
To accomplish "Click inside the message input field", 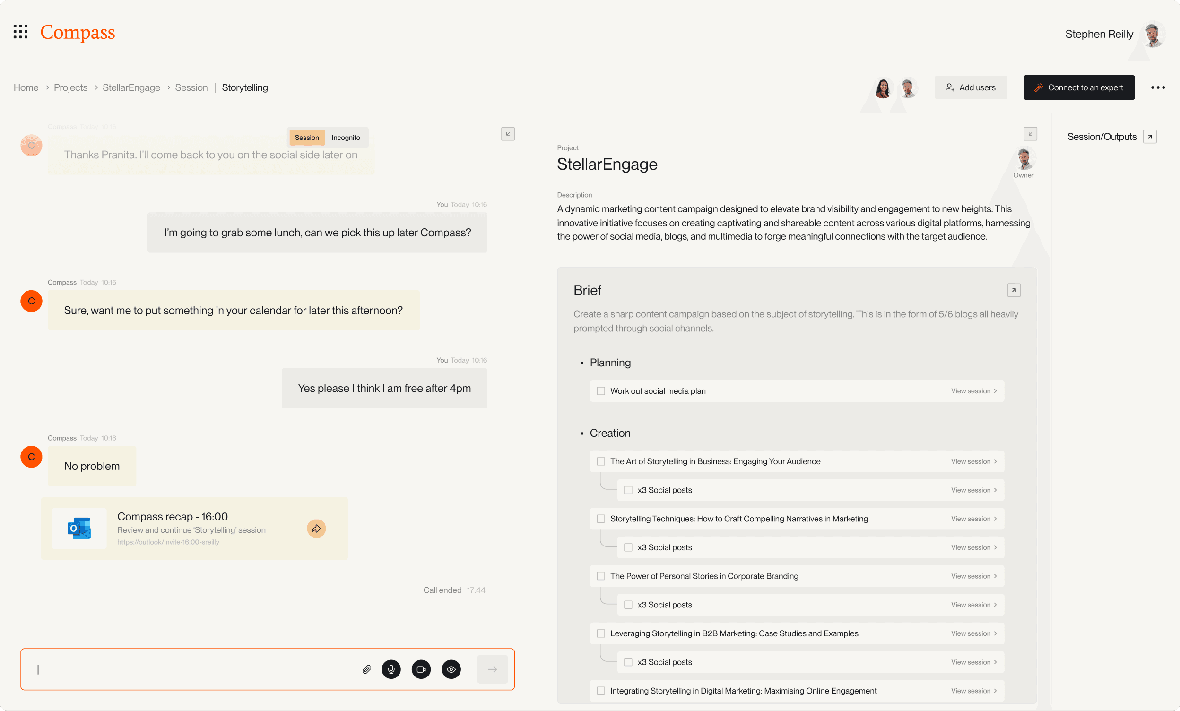I will (191, 669).
